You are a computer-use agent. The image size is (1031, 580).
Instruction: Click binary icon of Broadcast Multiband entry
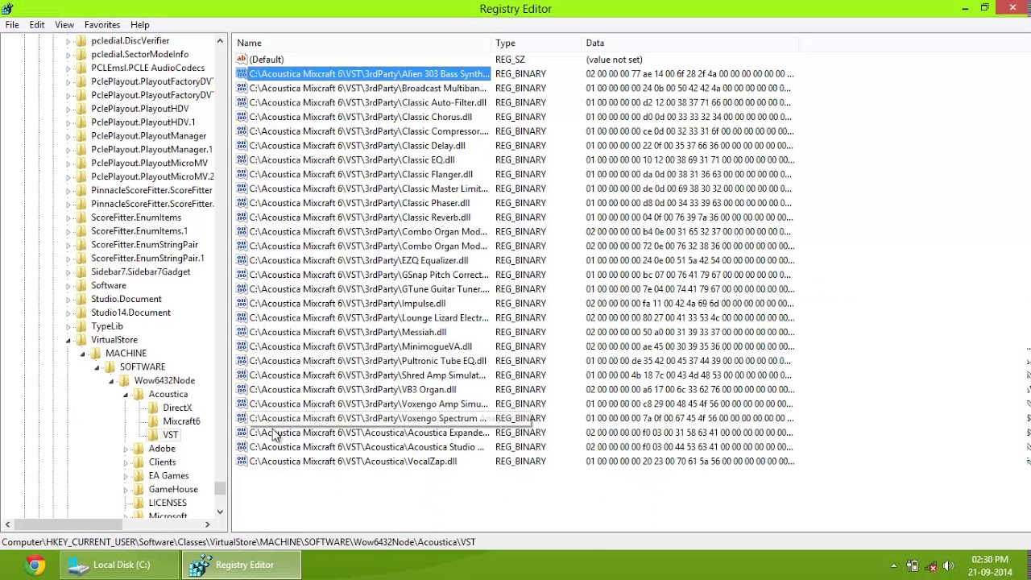pyautogui.click(x=242, y=88)
